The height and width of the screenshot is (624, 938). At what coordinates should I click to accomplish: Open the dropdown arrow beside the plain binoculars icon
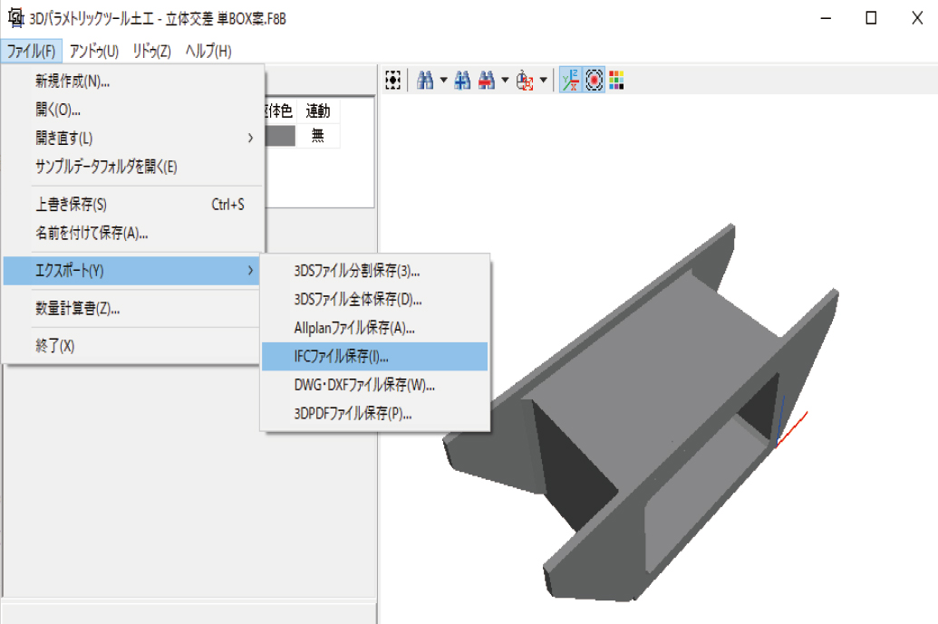pyautogui.click(x=443, y=80)
